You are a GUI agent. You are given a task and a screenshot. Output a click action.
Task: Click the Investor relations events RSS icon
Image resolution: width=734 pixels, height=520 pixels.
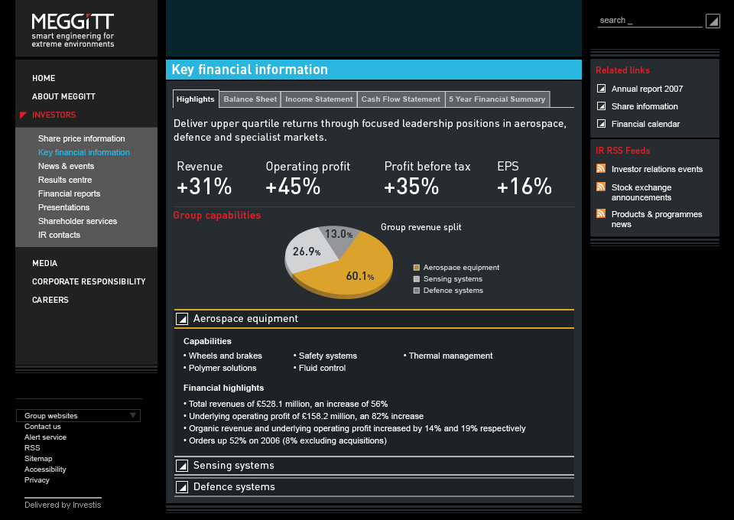tap(601, 169)
